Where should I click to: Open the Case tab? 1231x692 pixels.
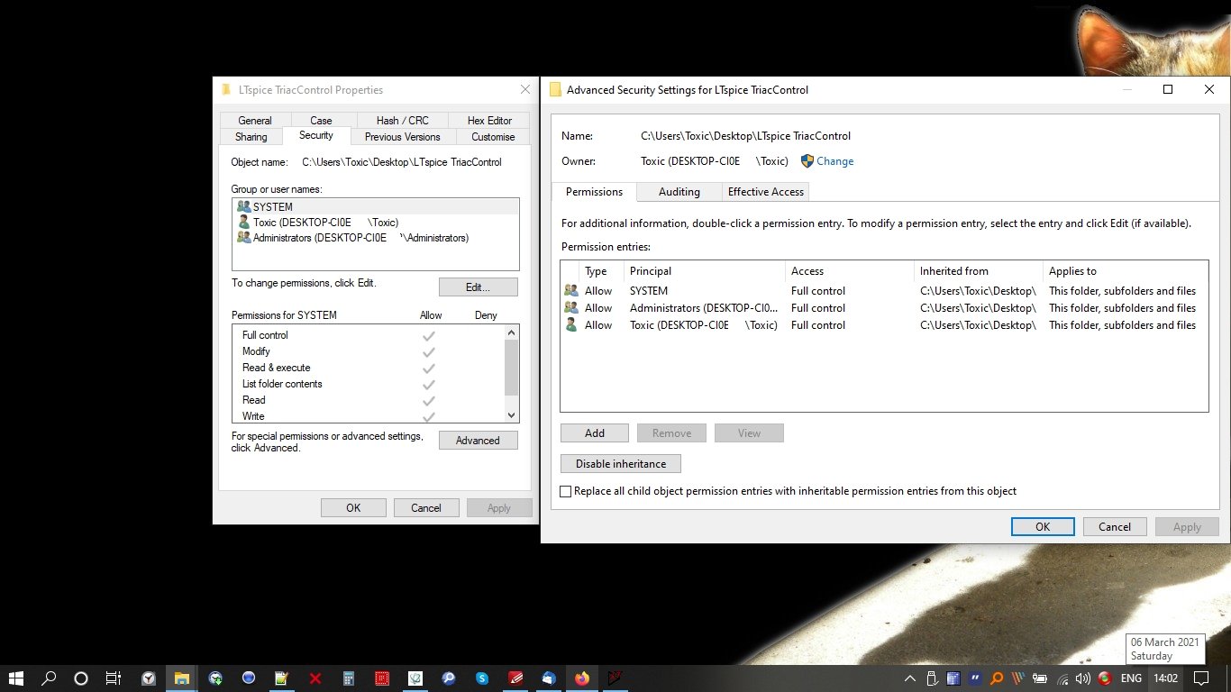tap(321, 120)
